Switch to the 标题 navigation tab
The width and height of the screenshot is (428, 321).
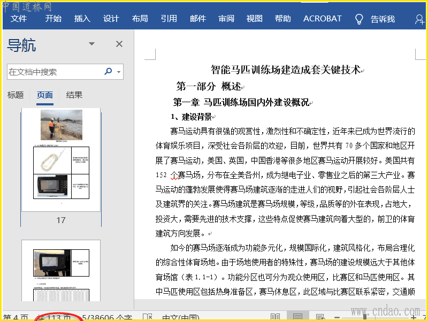coord(16,95)
